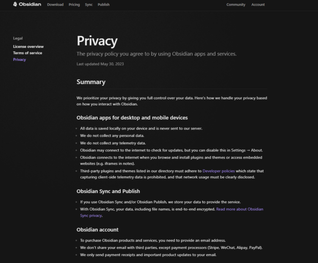Go to the Pricing page
318x263 pixels.
tap(74, 5)
